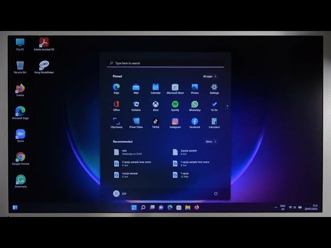Open Wi-Fi quick settings in tray

(x=291, y=208)
